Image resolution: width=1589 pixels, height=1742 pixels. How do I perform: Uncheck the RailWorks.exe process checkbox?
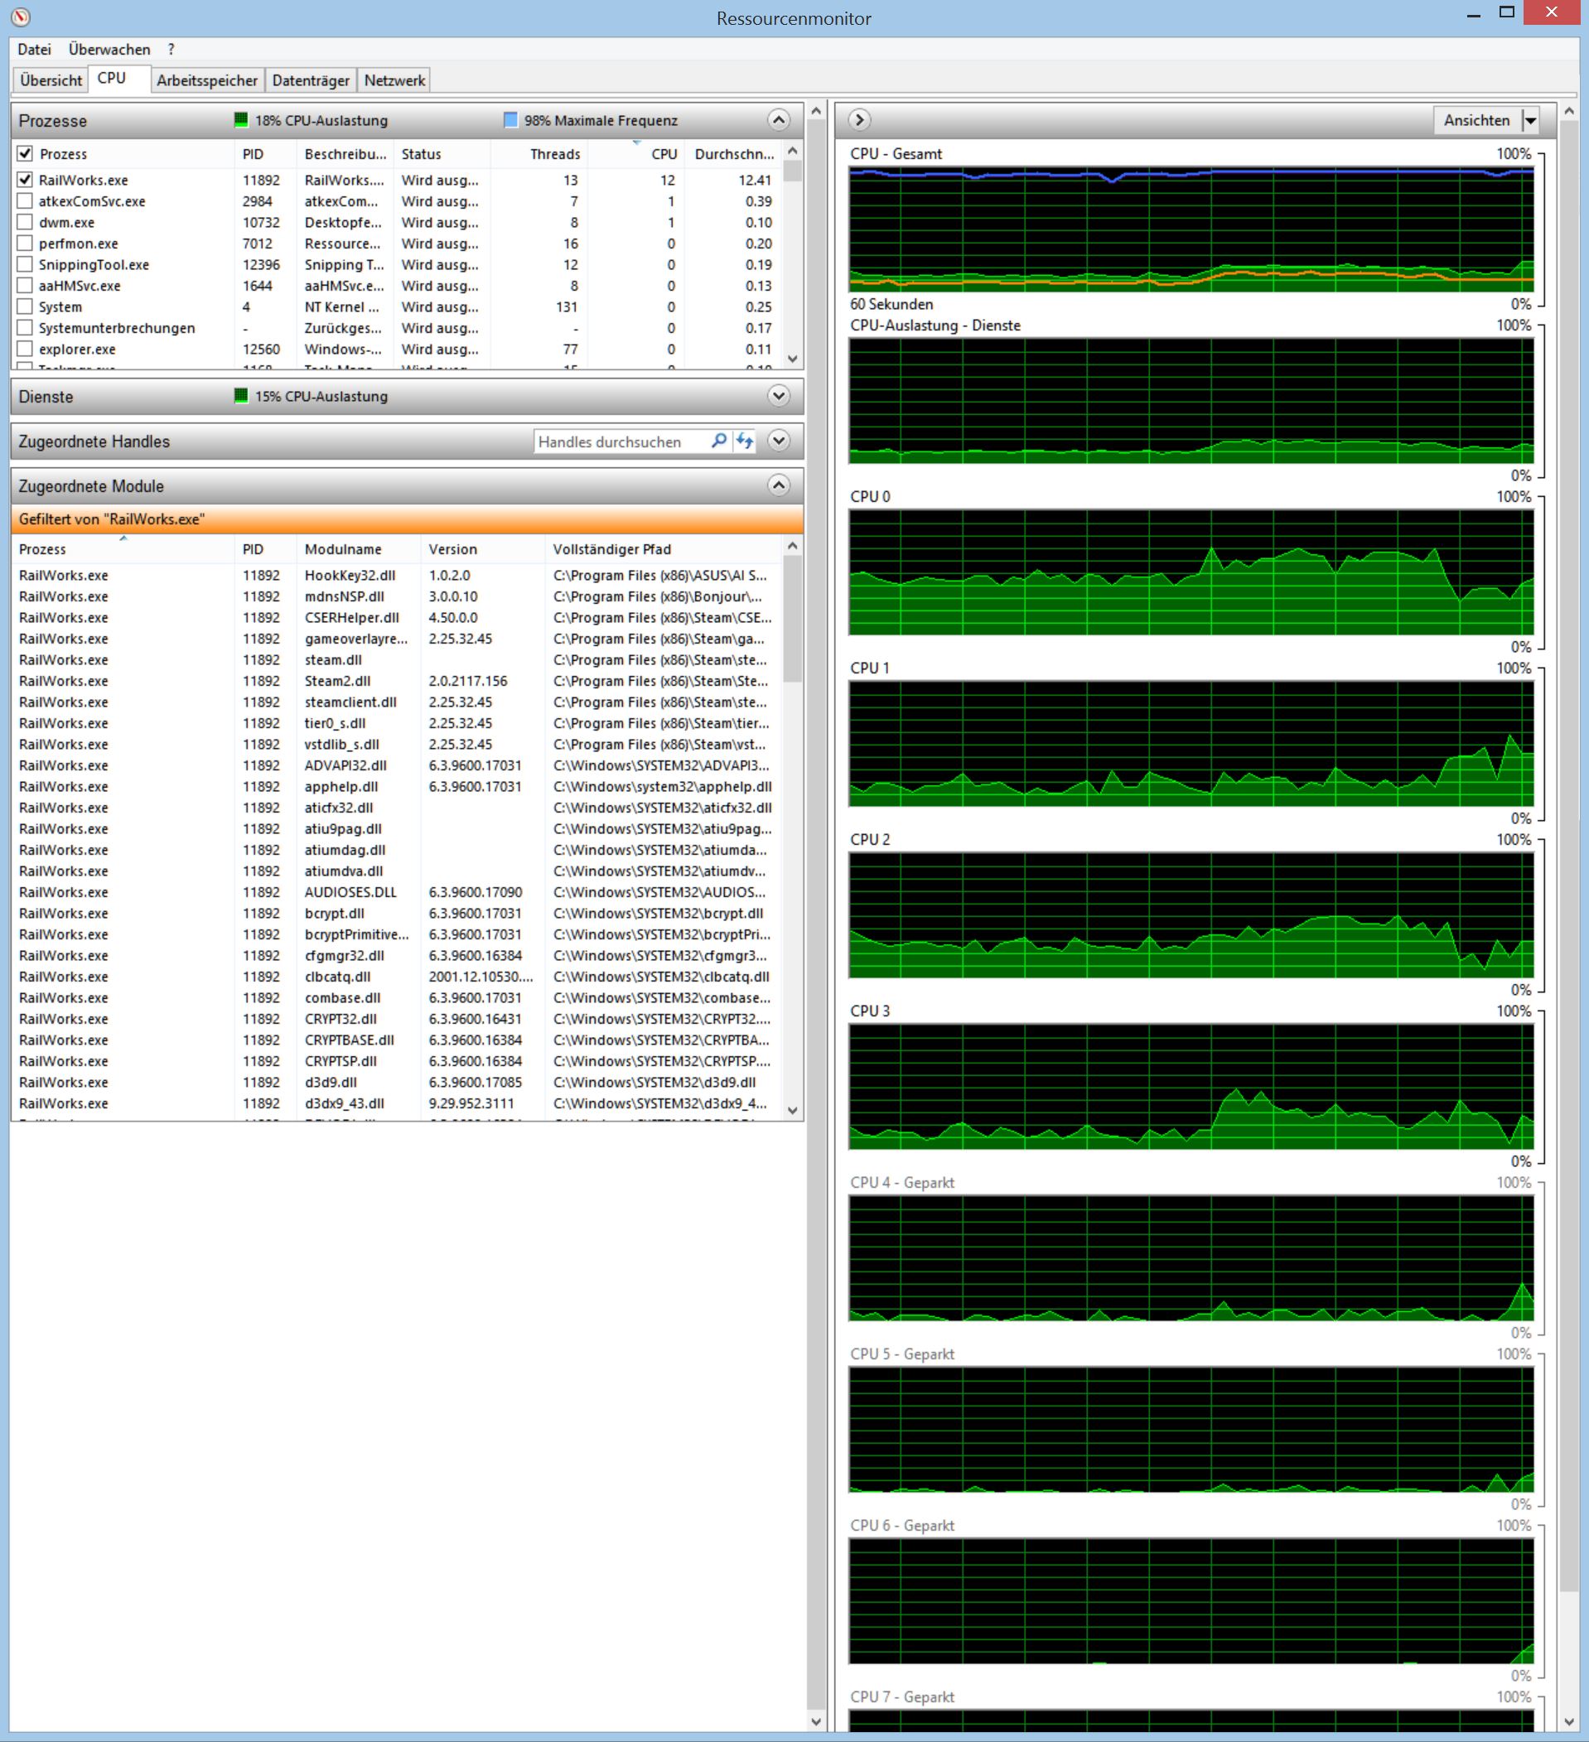(25, 180)
